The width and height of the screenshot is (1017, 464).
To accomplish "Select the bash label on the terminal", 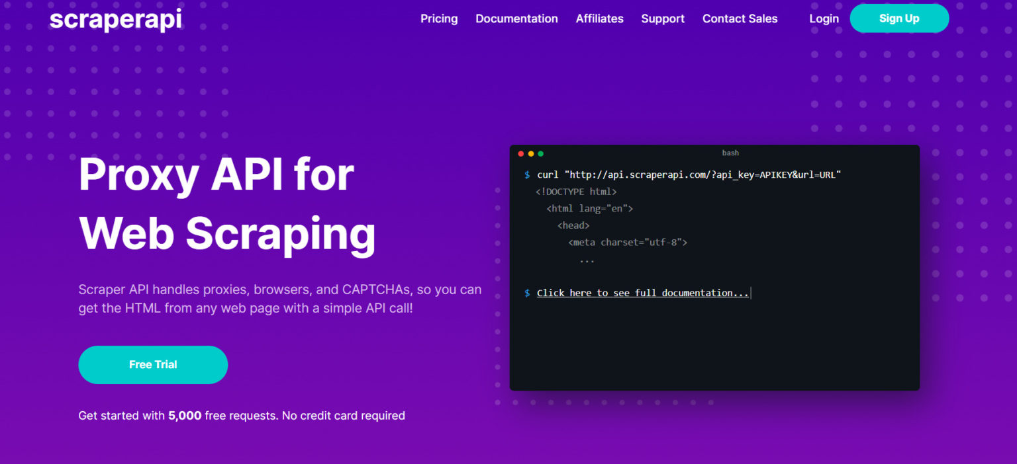I will click(x=730, y=153).
